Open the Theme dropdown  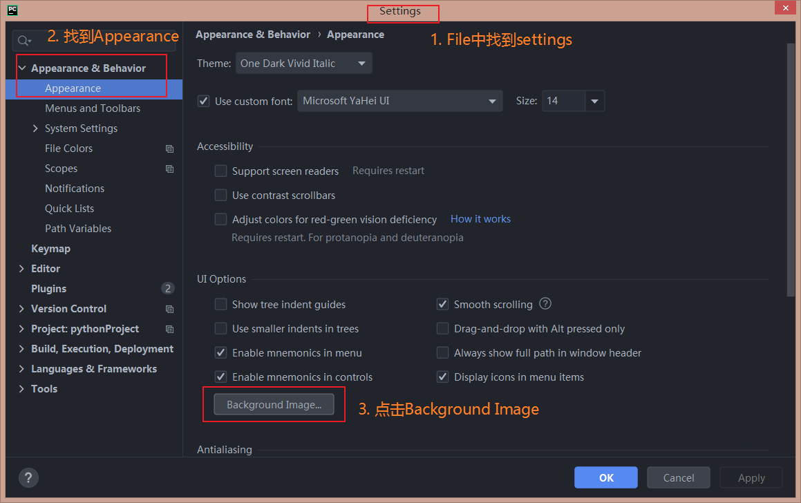tap(304, 64)
